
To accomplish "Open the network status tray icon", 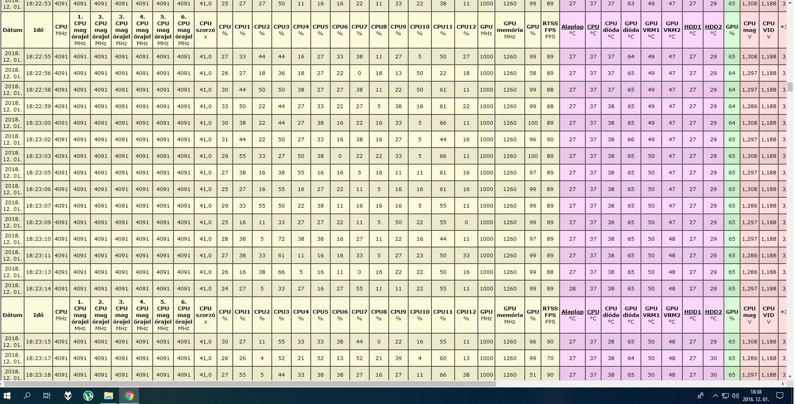I will point(725,396).
